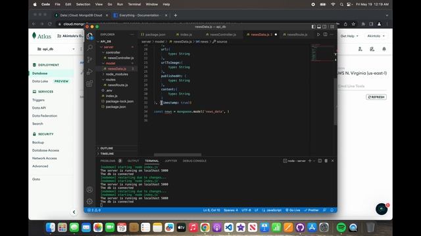
Task: Click the editor horizontal scrollbar
Action: [178, 155]
